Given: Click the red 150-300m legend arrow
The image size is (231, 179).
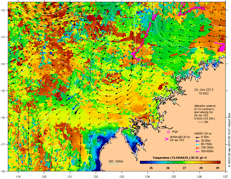Looking at the screenshot, I should pyautogui.click(x=197, y=148).
